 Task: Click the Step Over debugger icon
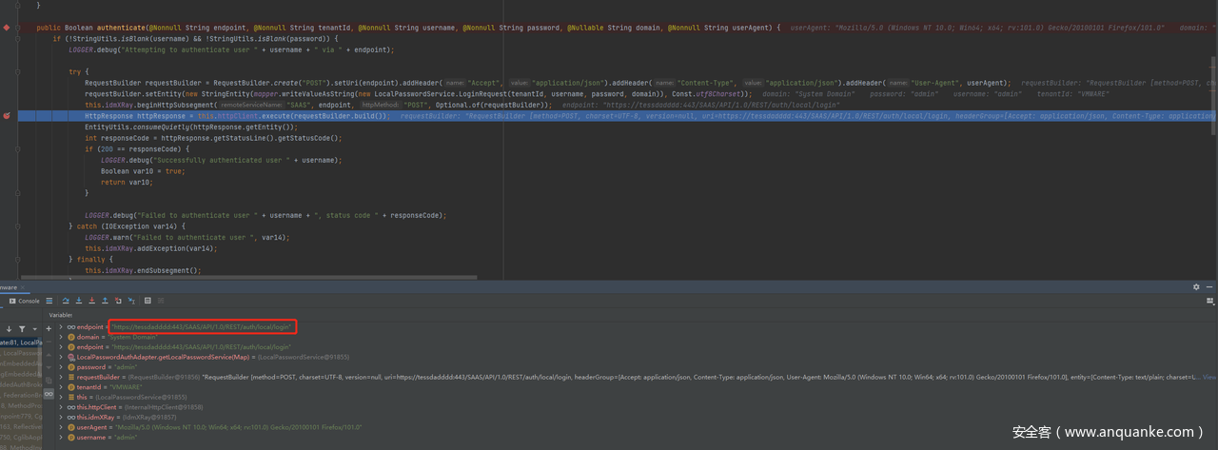pyautogui.click(x=66, y=301)
